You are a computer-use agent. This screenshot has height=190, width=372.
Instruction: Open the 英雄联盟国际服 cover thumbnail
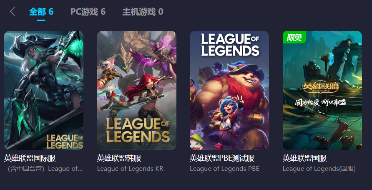pyautogui.click(x=44, y=90)
